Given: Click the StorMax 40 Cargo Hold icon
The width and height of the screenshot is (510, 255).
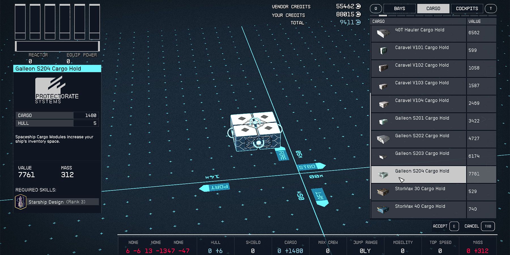Looking at the screenshot, I should coord(382,209).
